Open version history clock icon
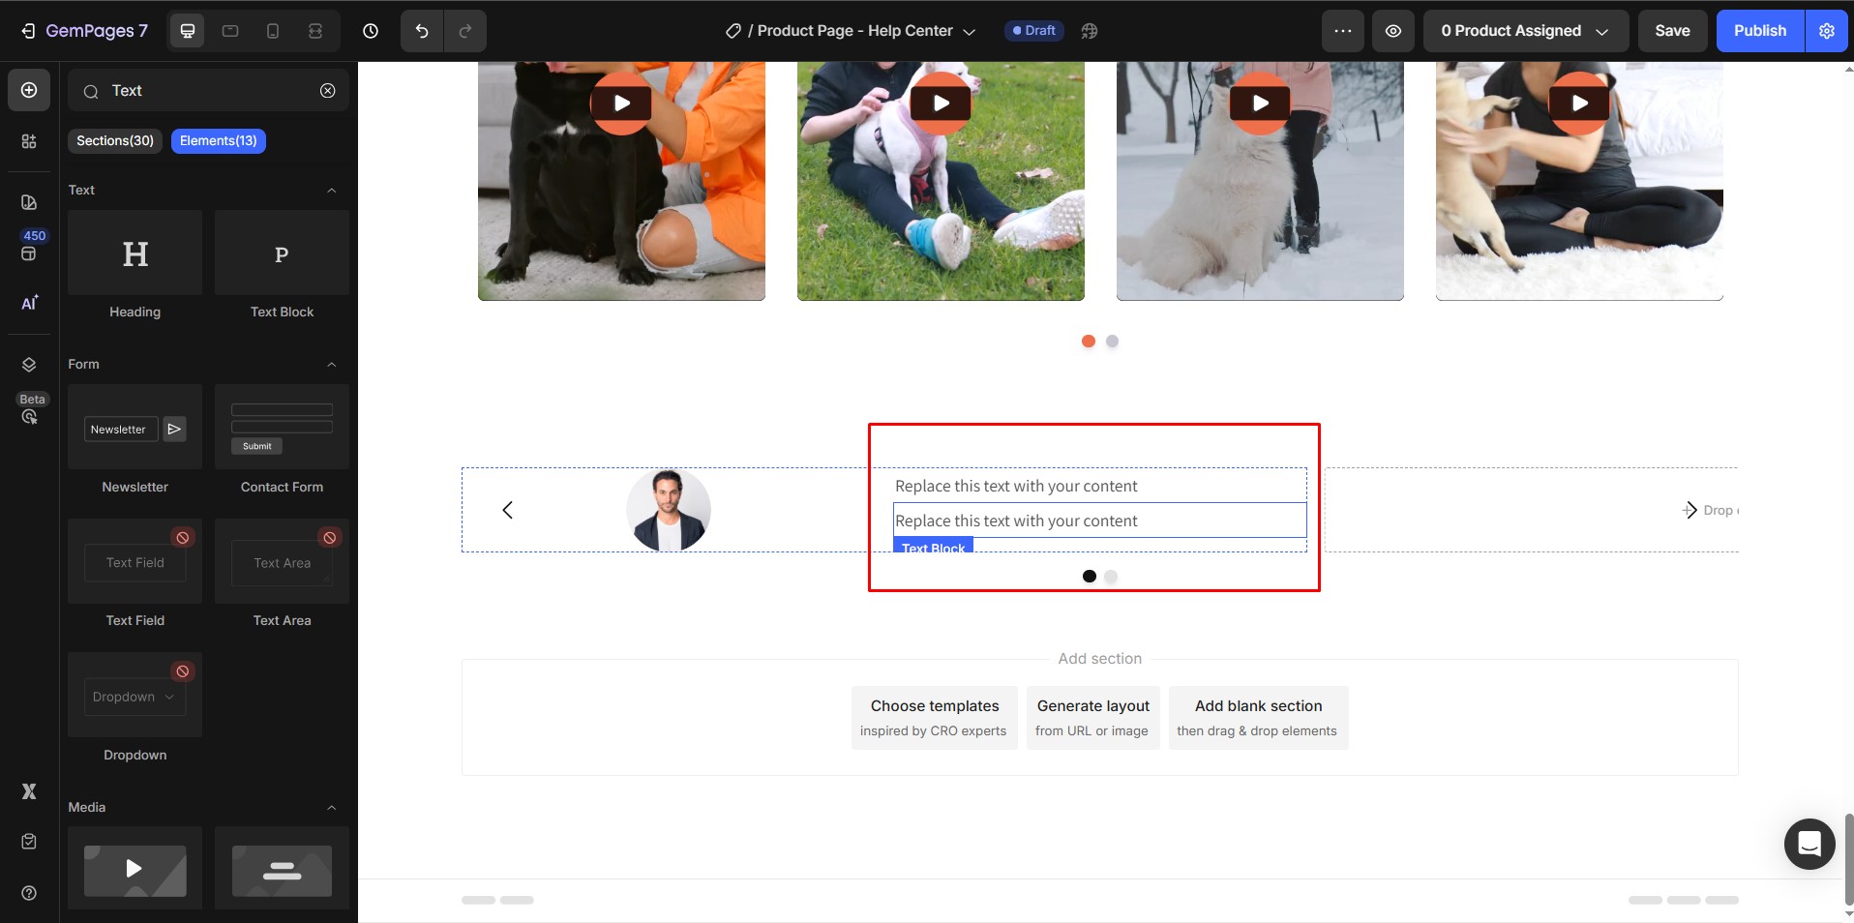Image resolution: width=1854 pixels, height=923 pixels. click(371, 31)
